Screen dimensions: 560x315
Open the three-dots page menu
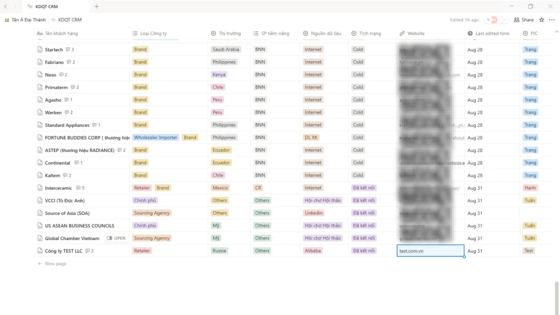(x=552, y=20)
